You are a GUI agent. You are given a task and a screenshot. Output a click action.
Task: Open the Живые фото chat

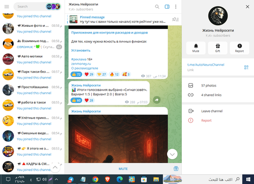[x=32, y=28]
